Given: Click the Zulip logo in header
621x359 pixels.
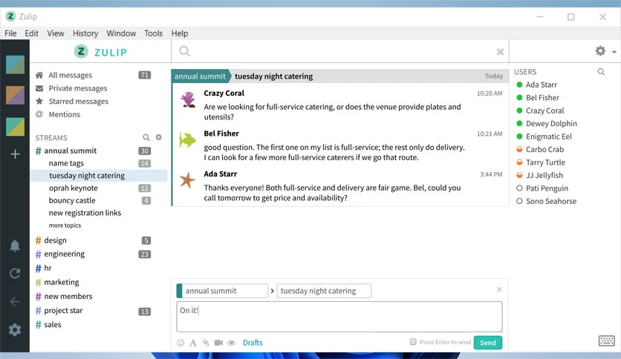Looking at the screenshot, I should pyautogui.click(x=100, y=51).
